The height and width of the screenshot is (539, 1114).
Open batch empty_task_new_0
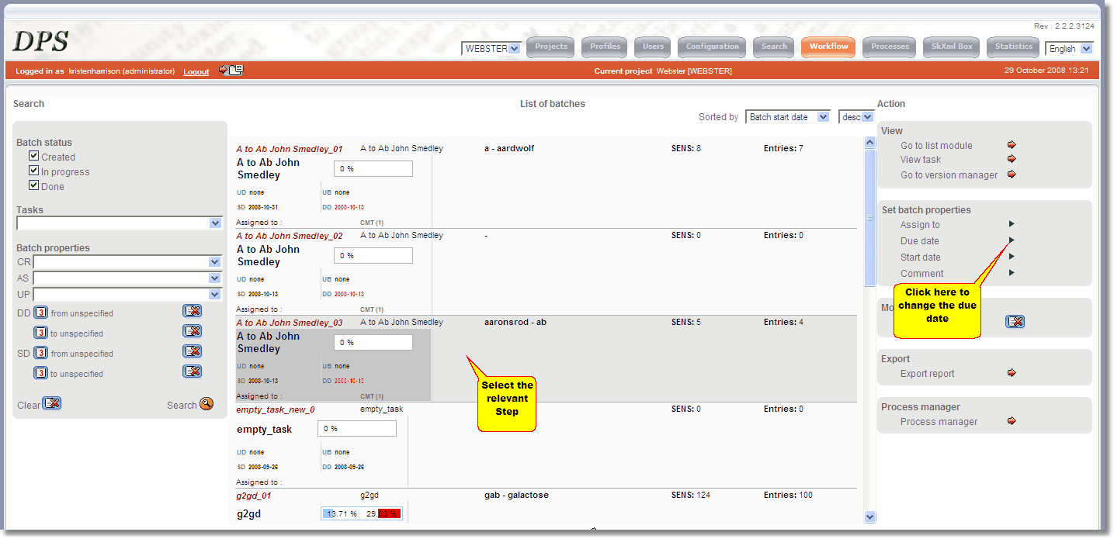276,409
